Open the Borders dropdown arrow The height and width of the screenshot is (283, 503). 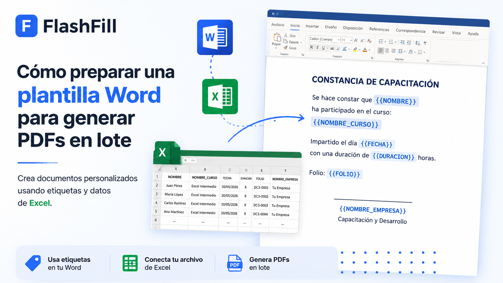tap(424, 52)
